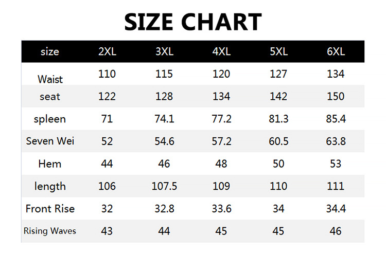The image size is (386, 253).
Task: Select the Hem row label
Action: pos(50,164)
